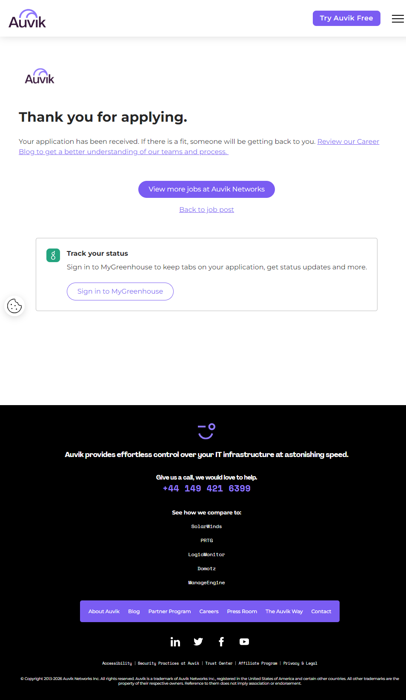View more jobs at Auvik Networks

pyautogui.click(x=206, y=189)
